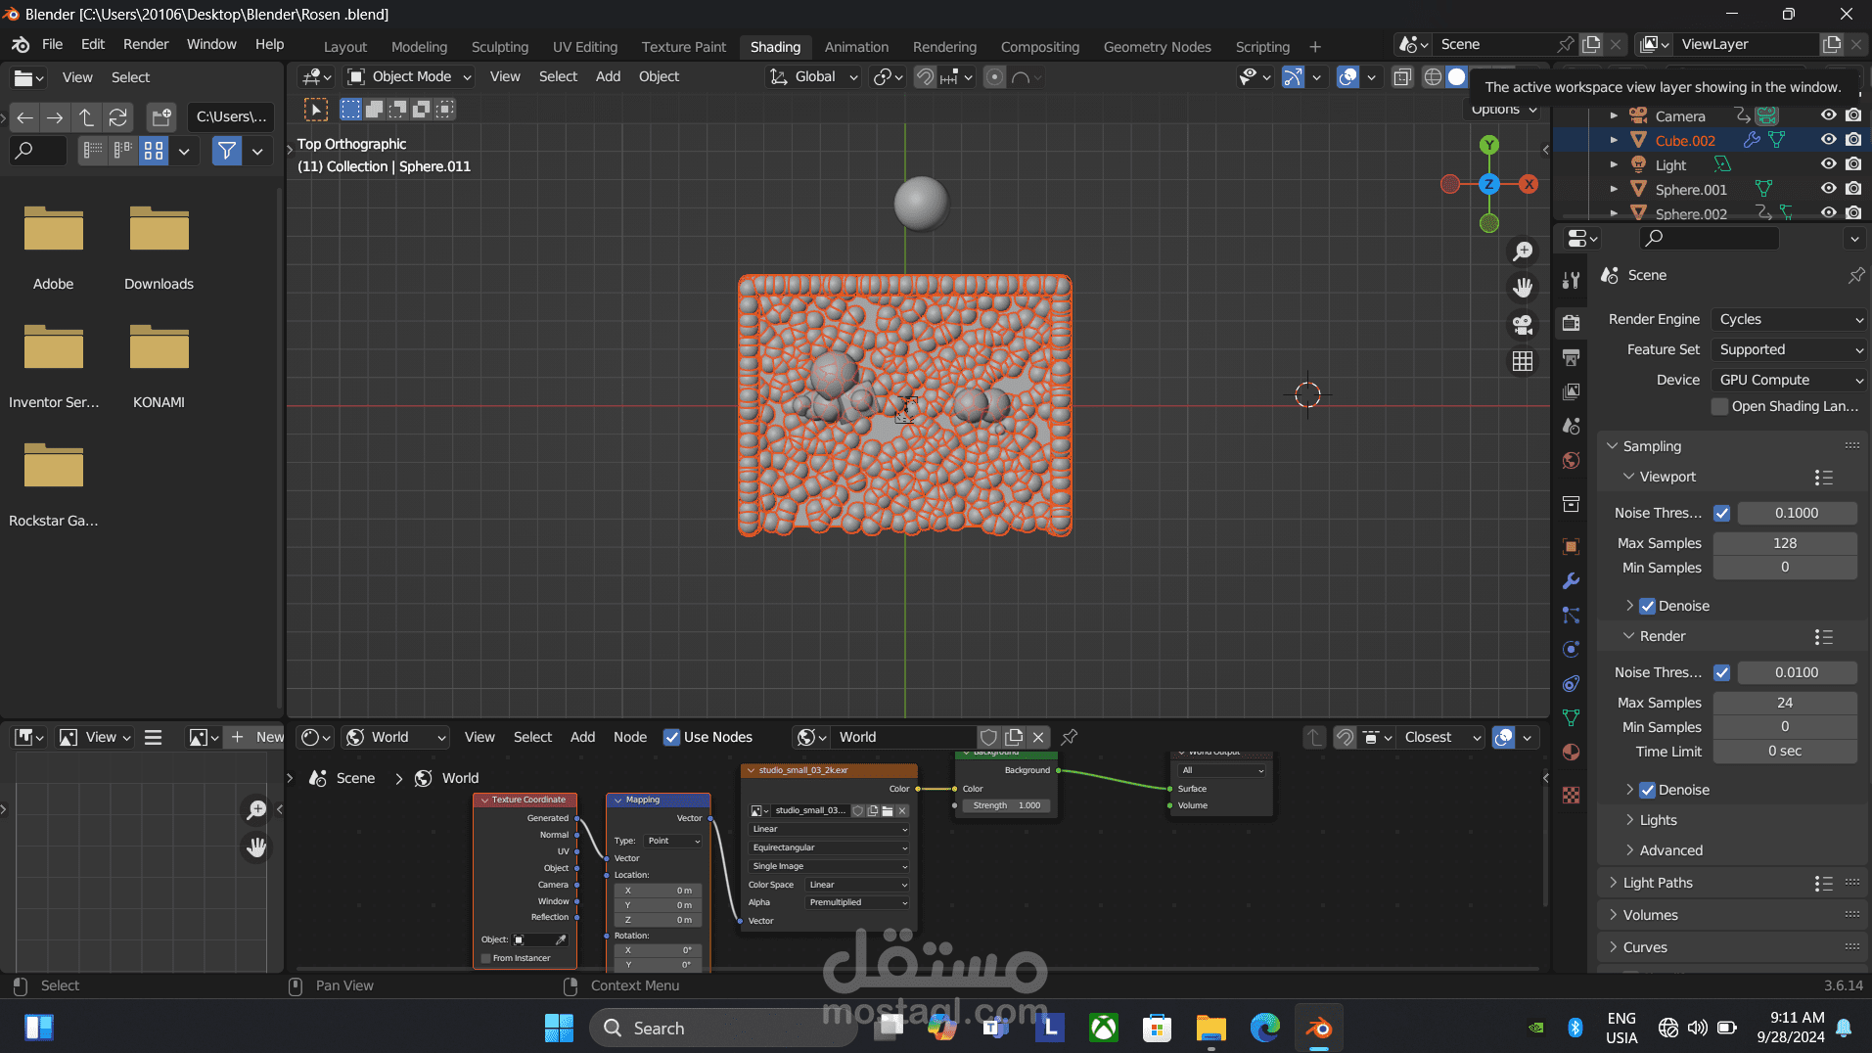Click the Viewport Max Samples field showing 128

(1785, 543)
